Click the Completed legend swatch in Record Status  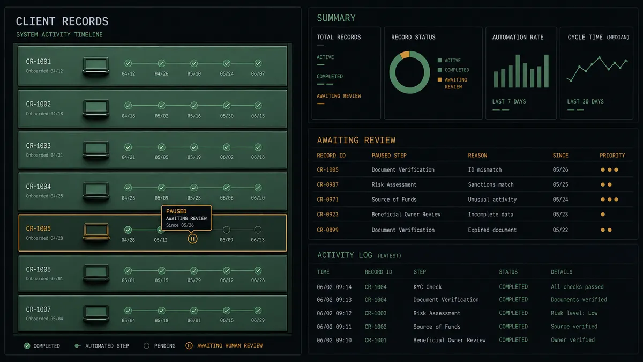(440, 70)
